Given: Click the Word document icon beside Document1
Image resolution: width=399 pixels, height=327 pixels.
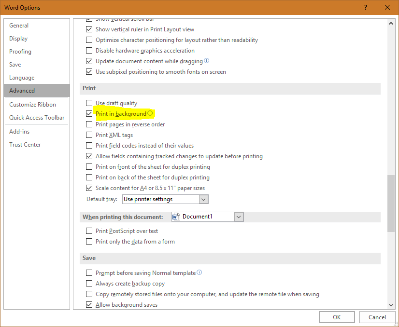Looking at the screenshot, I should click(x=176, y=217).
